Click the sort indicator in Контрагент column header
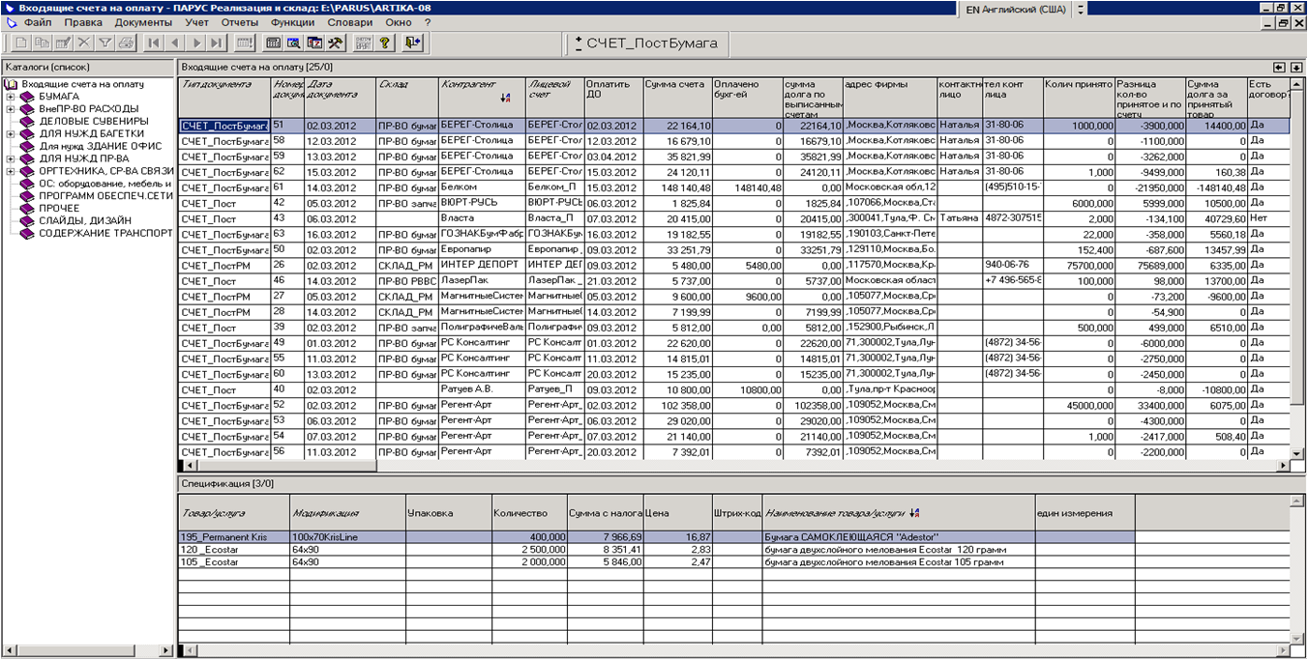The image size is (1308, 659). pos(506,98)
